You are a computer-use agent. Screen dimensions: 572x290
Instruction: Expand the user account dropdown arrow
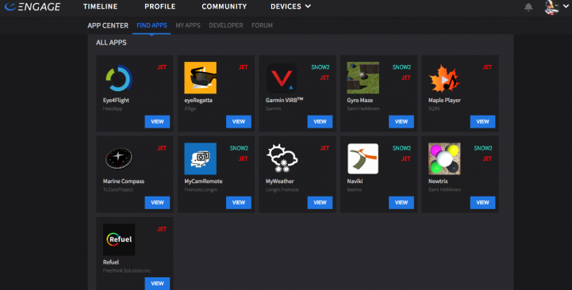click(x=566, y=6)
